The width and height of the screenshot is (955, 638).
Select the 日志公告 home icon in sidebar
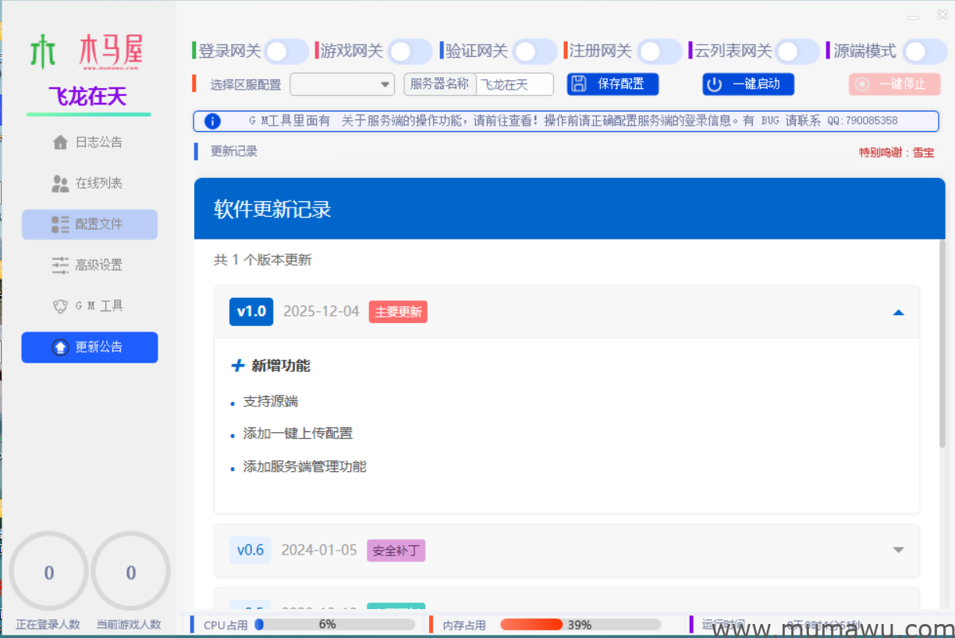[61, 142]
